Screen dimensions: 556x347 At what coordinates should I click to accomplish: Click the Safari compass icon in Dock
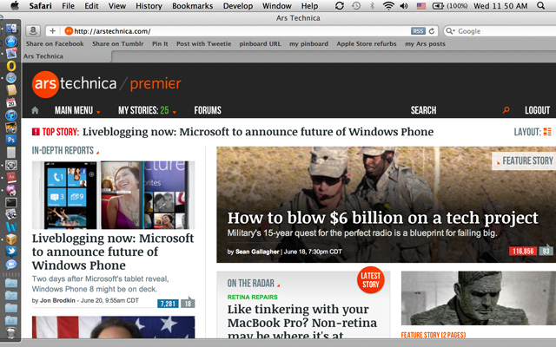11,78
